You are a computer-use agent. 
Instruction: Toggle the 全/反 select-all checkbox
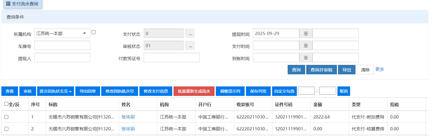[x=6, y=104]
